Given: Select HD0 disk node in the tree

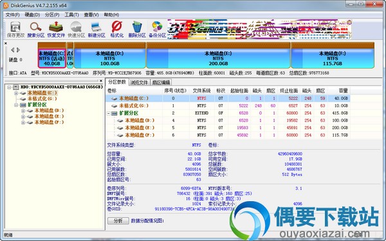Looking at the screenshot, I should (x=62, y=87).
